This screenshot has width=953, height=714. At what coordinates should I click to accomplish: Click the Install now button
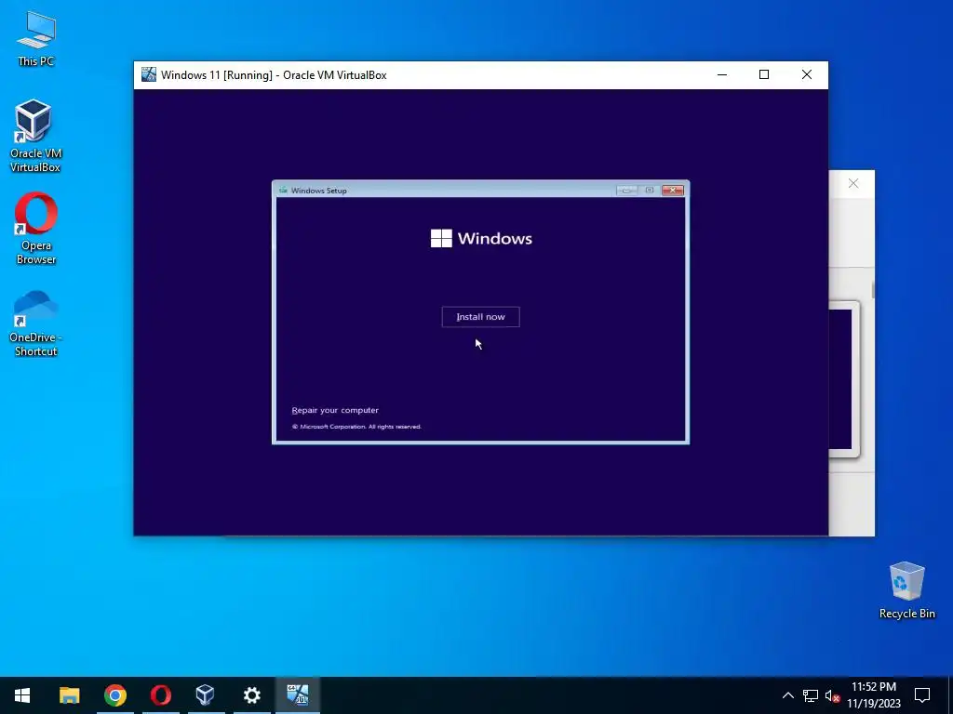pos(480,317)
